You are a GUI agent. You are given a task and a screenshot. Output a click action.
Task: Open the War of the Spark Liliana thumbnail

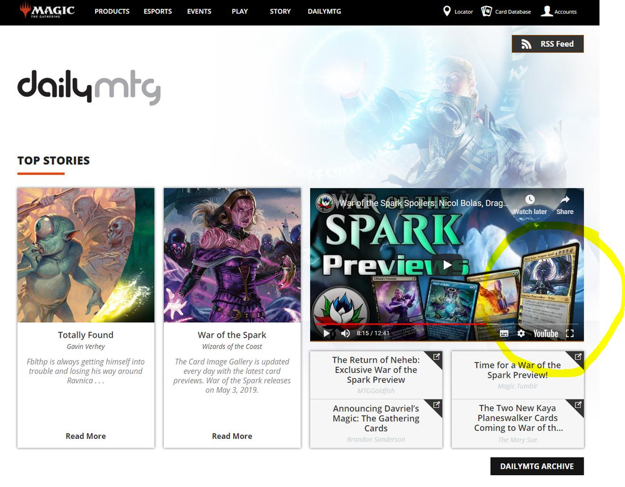pos(232,255)
